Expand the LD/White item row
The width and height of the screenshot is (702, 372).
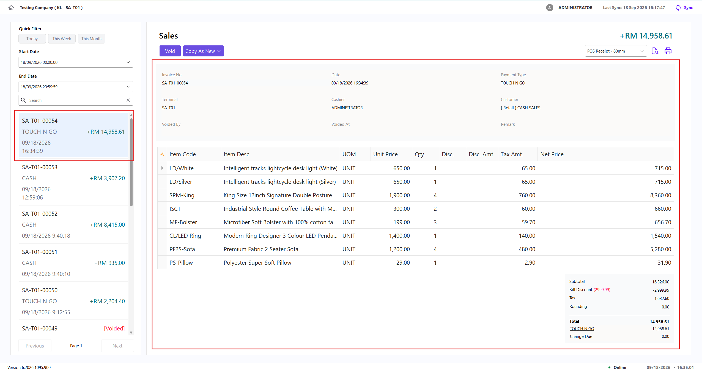coord(162,168)
